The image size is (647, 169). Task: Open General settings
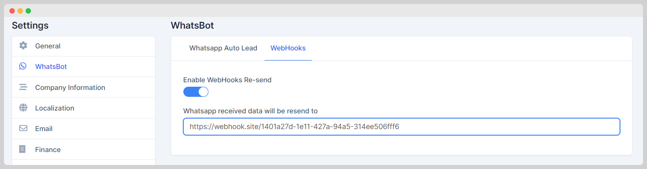coord(48,46)
